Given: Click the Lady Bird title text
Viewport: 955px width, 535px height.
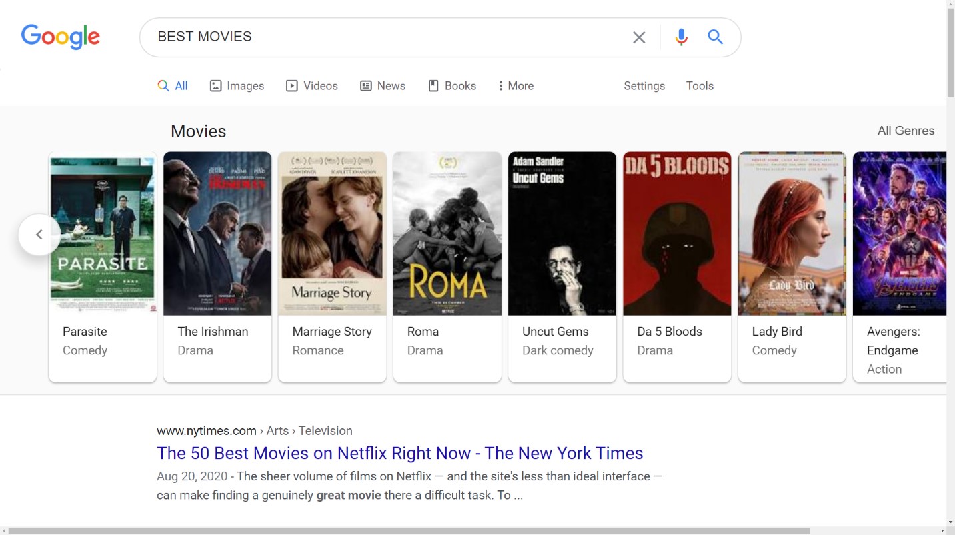Looking at the screenshot, I should point(777,332).
